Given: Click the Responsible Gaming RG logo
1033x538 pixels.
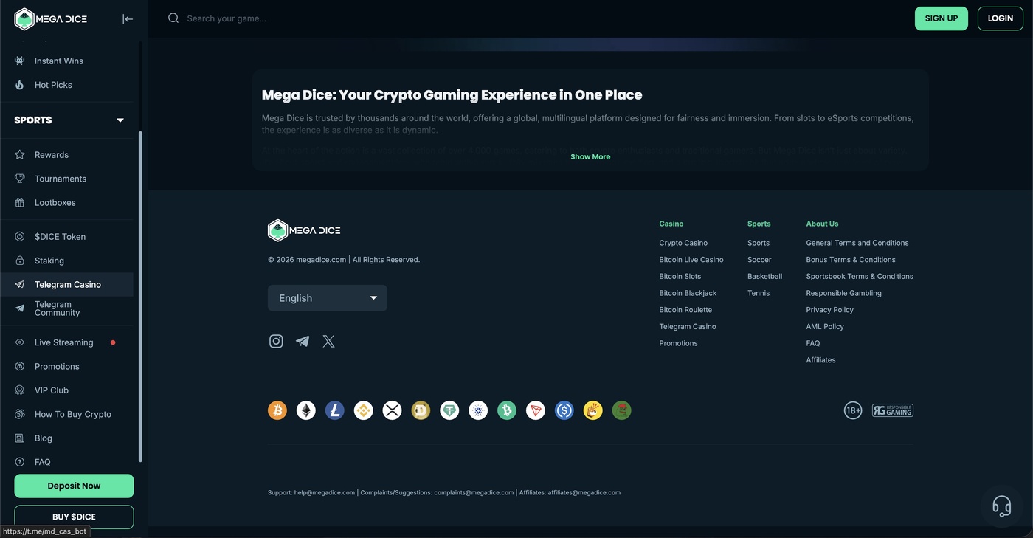Looking at the screenshot, I should coord(893,410).
